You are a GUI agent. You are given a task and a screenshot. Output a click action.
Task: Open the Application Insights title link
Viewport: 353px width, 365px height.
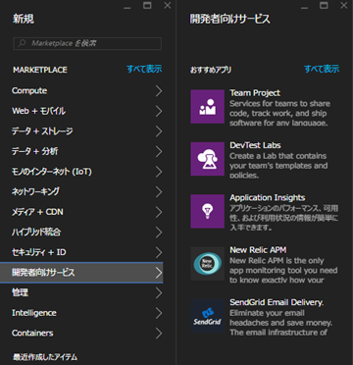pos(268,197)
